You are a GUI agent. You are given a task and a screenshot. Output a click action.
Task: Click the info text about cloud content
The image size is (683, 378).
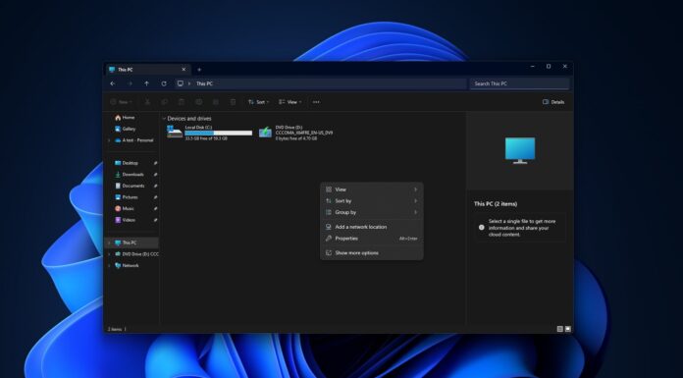coord(522,228)
